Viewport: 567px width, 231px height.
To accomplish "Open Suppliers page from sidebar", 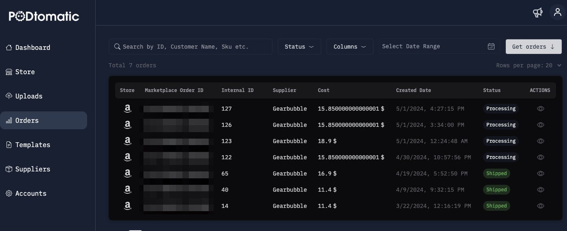I will click(32, 169).
